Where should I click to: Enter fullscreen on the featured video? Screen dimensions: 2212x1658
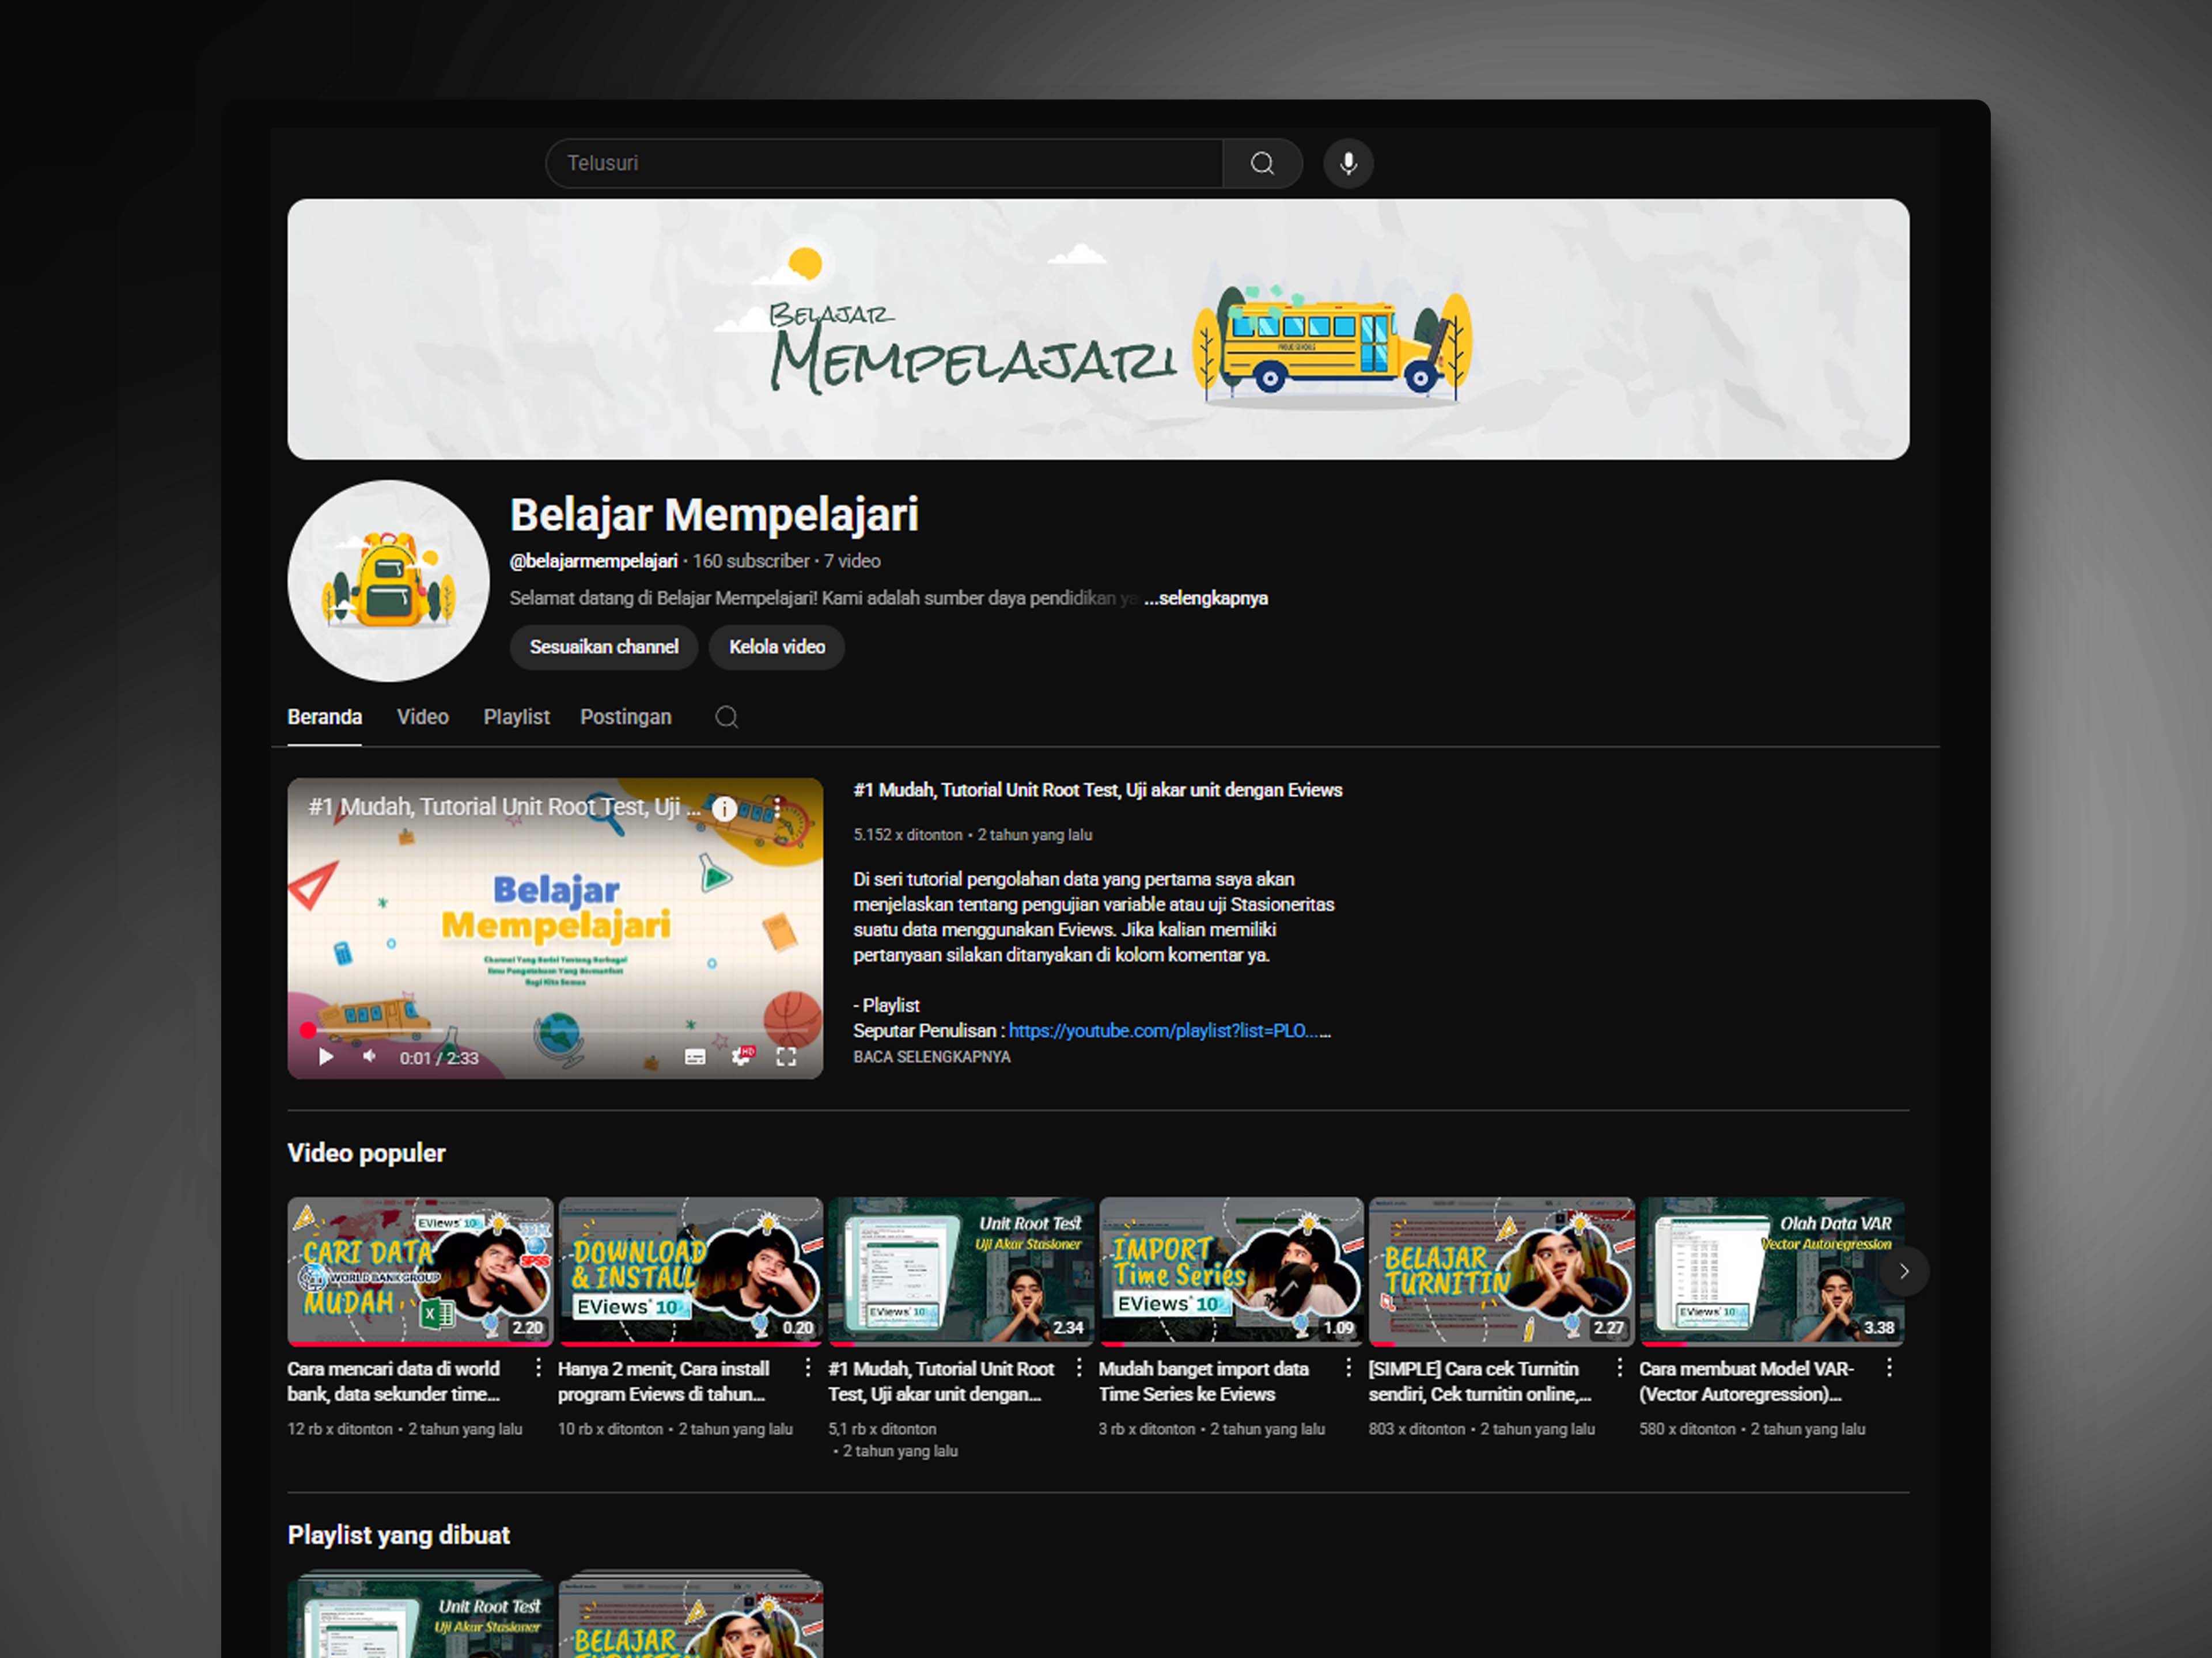[787, 1056]
